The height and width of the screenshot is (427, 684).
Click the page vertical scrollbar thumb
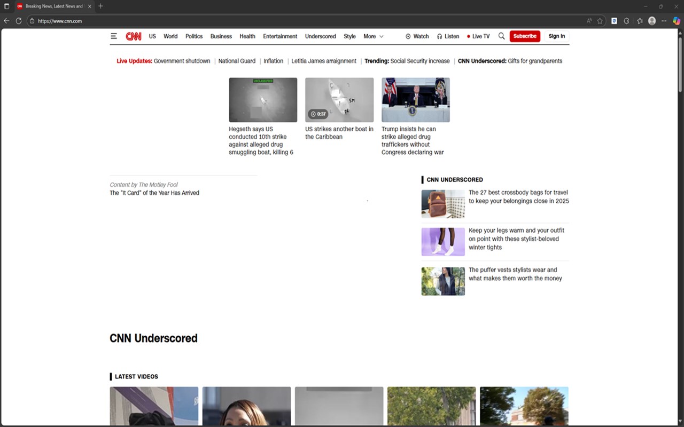(x=680, y=64)
